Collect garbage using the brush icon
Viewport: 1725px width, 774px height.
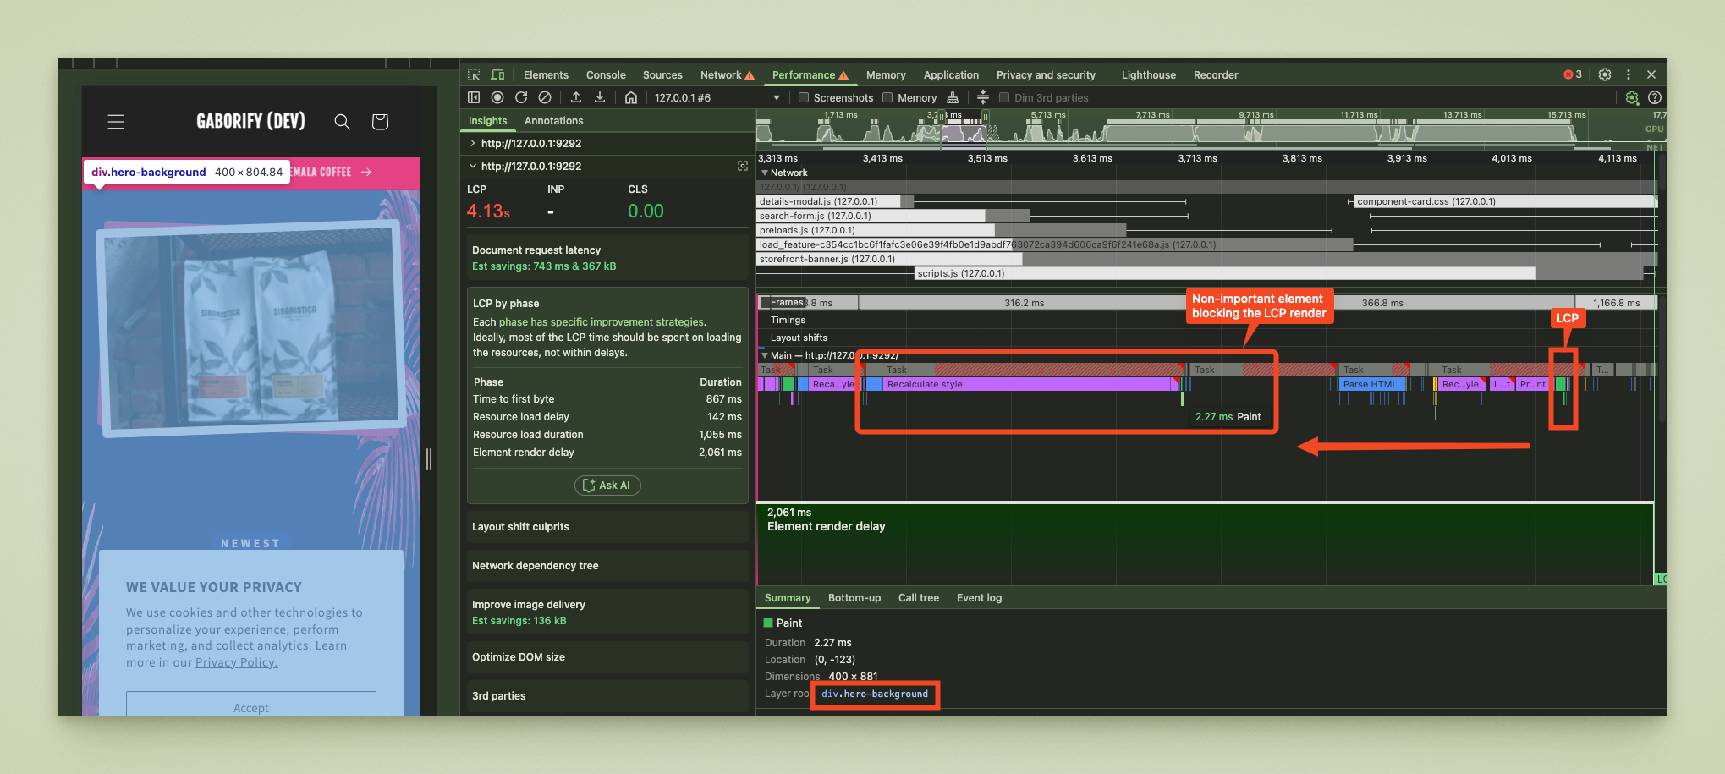pyautogui.click(x=953, y=97)
